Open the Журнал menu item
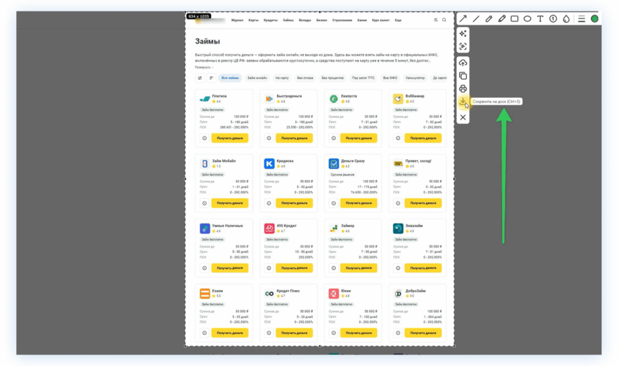The image size is (618, 366). 237,20
